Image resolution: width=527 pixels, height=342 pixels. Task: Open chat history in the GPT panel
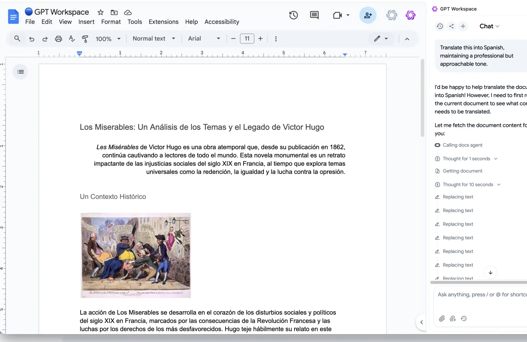[x=440, y=26]
